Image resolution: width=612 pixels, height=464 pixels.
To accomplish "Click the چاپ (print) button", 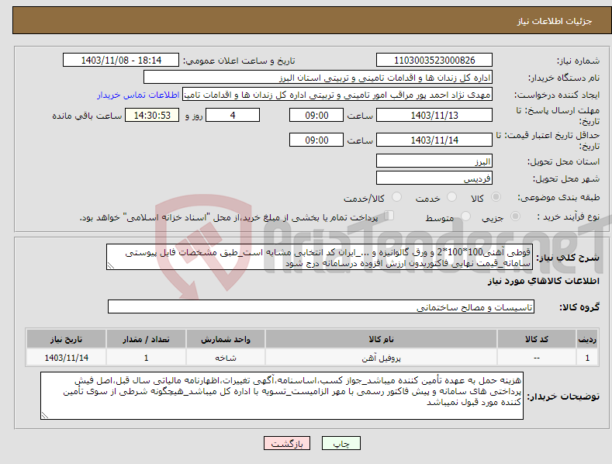I will pyautogui.click(x=341, y=443).
